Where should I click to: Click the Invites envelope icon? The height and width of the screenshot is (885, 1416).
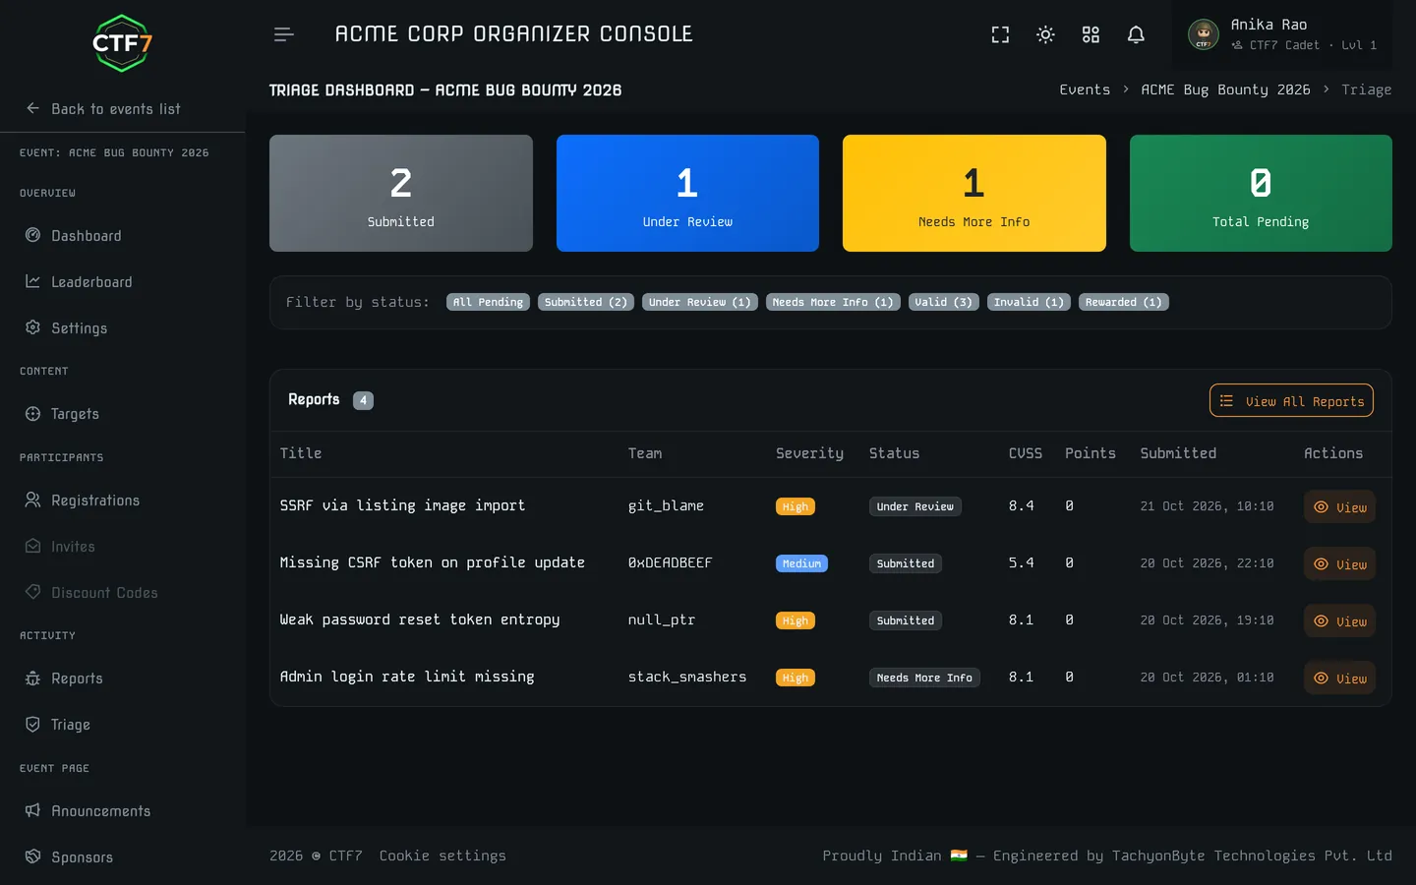click(32, 546)
